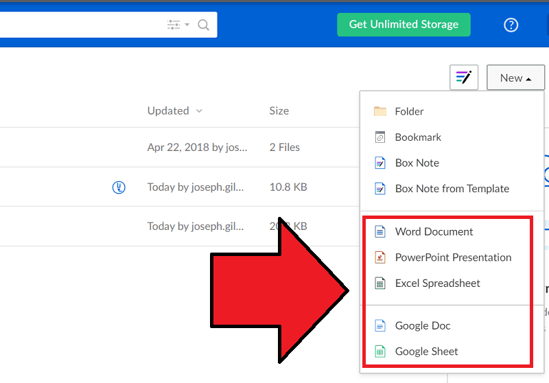Click the Google Doc icon
Viewport: 549px width, 383px height.
tap(380, 325)
